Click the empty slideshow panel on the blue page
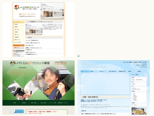Viewport: 154px width, 116px height. [105, 84]
